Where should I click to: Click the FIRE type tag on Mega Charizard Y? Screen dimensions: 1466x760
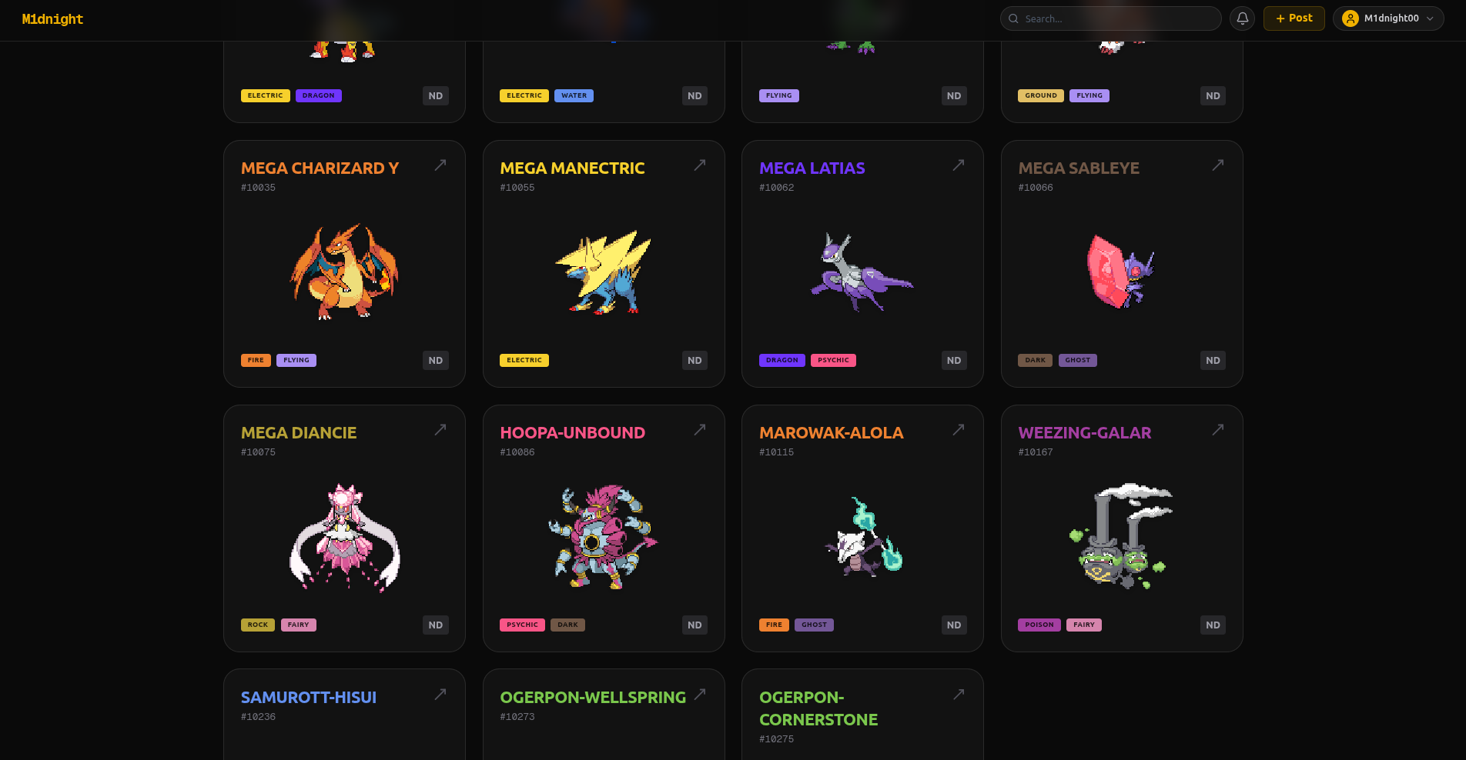pos(256,360)
